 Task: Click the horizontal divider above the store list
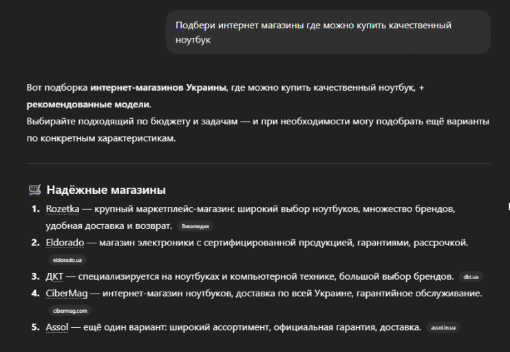(x=258, y=164)
